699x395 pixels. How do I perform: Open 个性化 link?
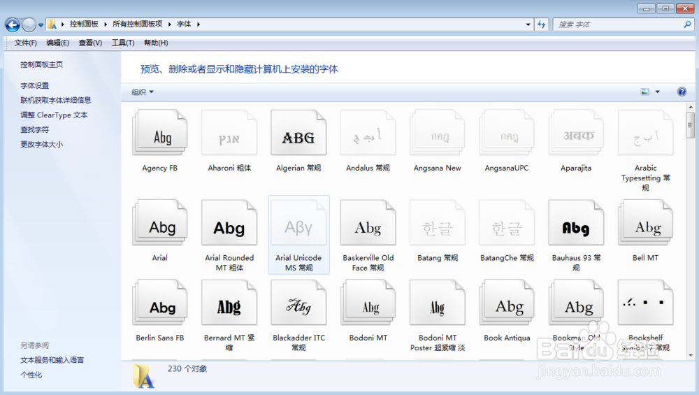click(x=31, y=375)
